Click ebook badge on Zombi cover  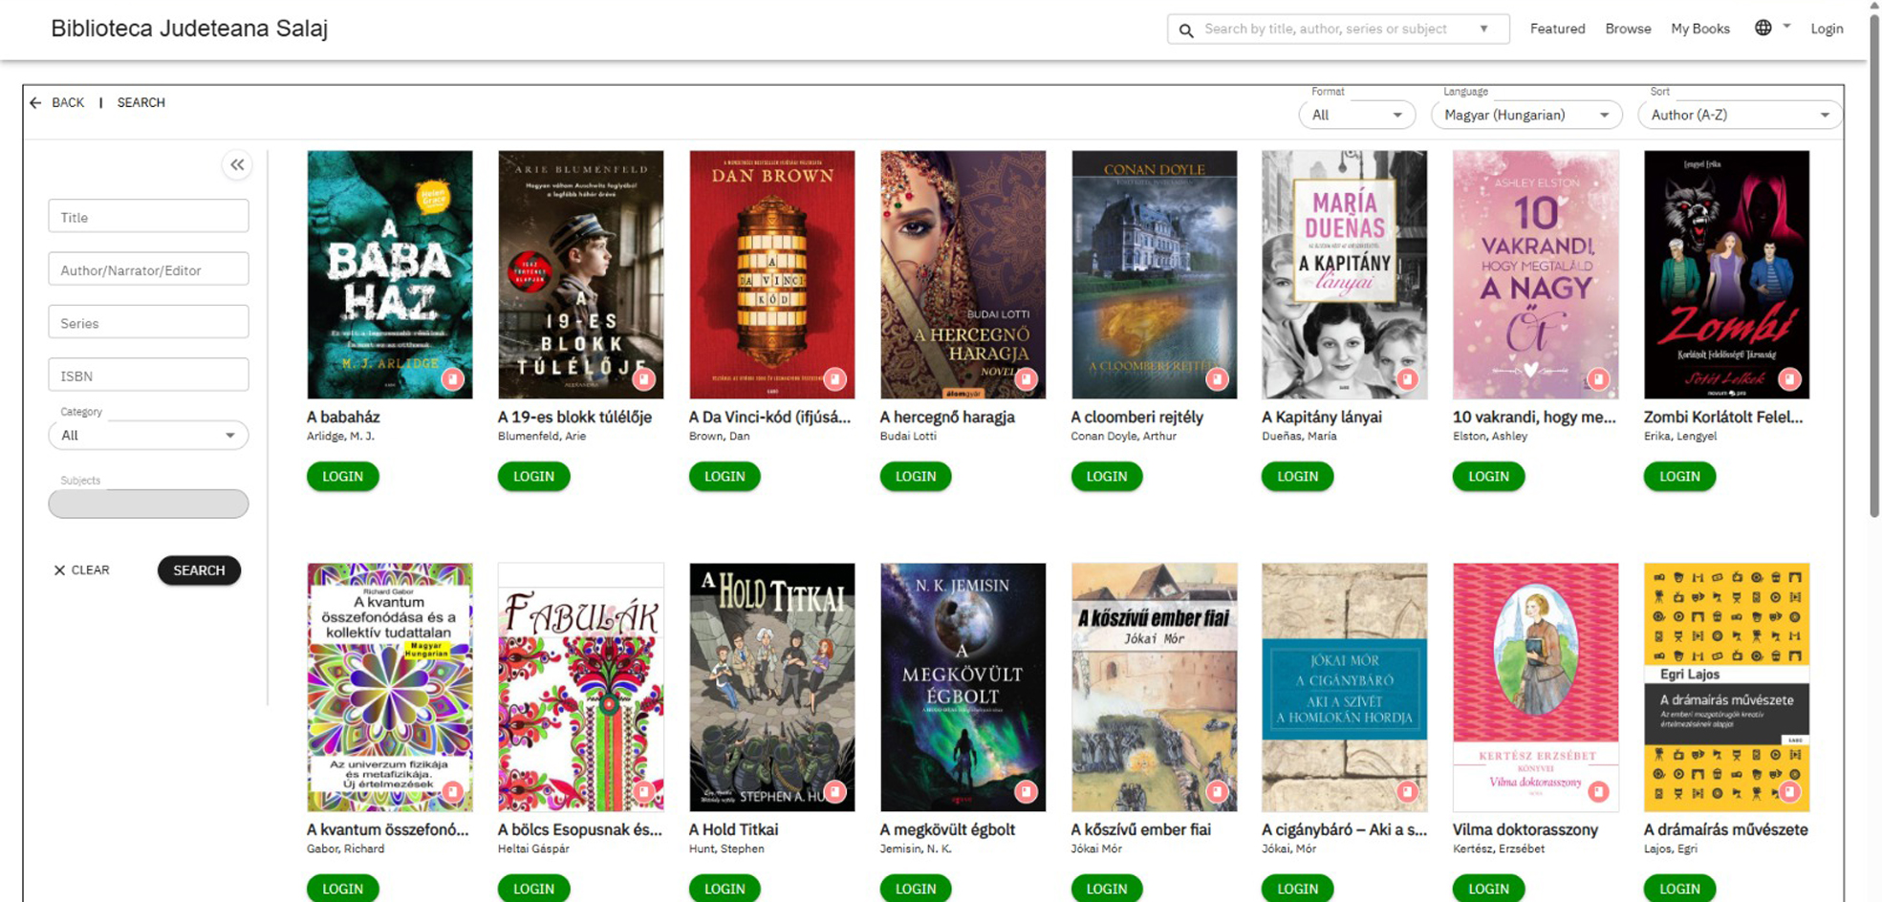point(1789,379)
